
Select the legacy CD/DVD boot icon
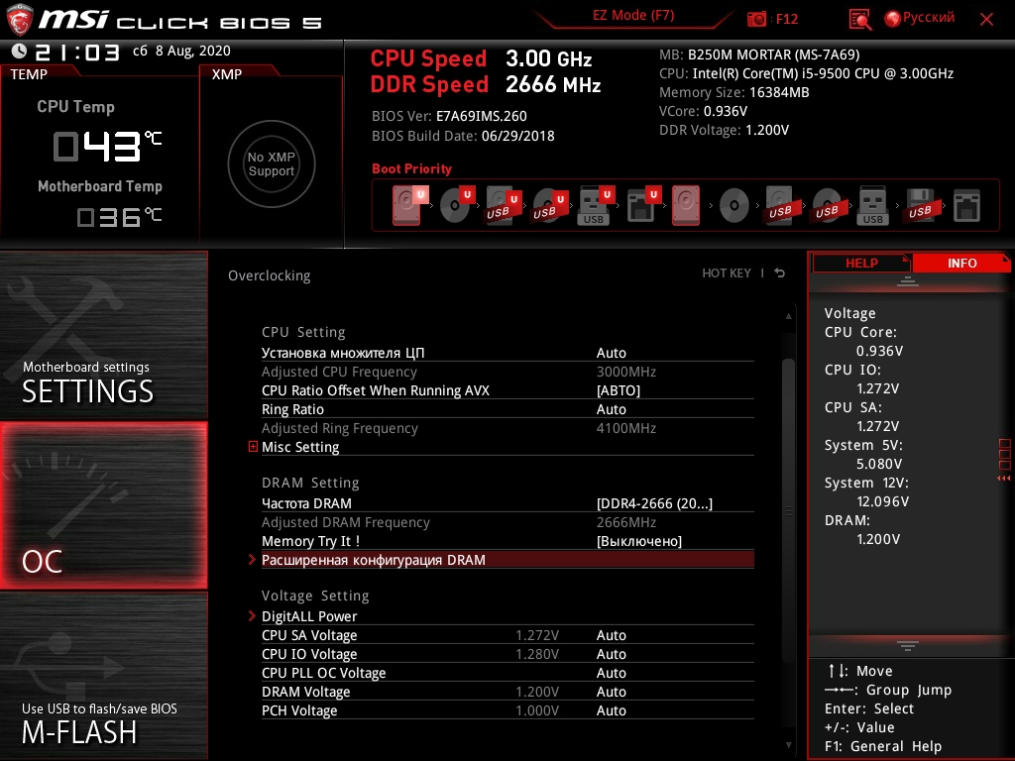pos(734,206)
